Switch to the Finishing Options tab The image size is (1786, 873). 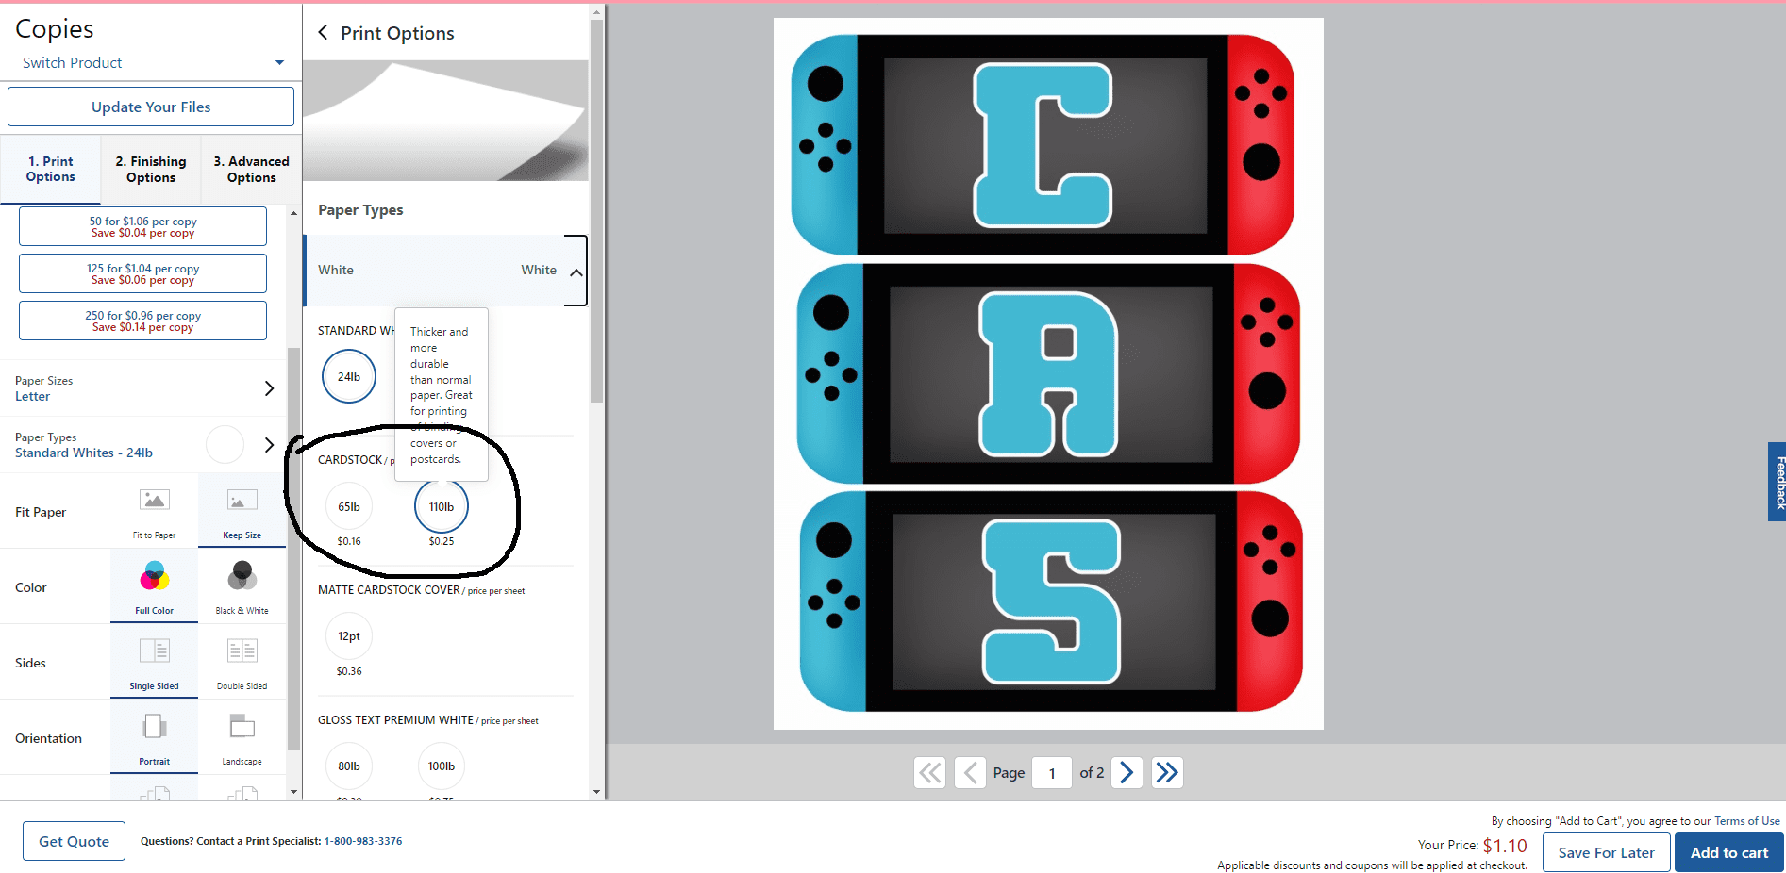[150, 169]
